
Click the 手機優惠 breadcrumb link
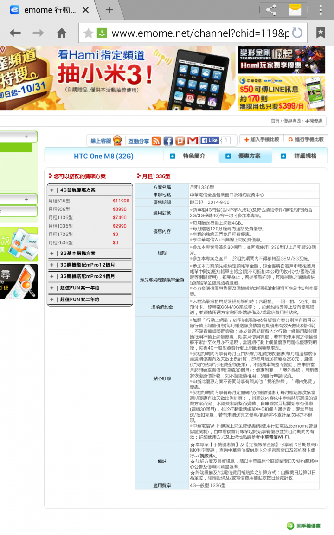tap(314, 121)
